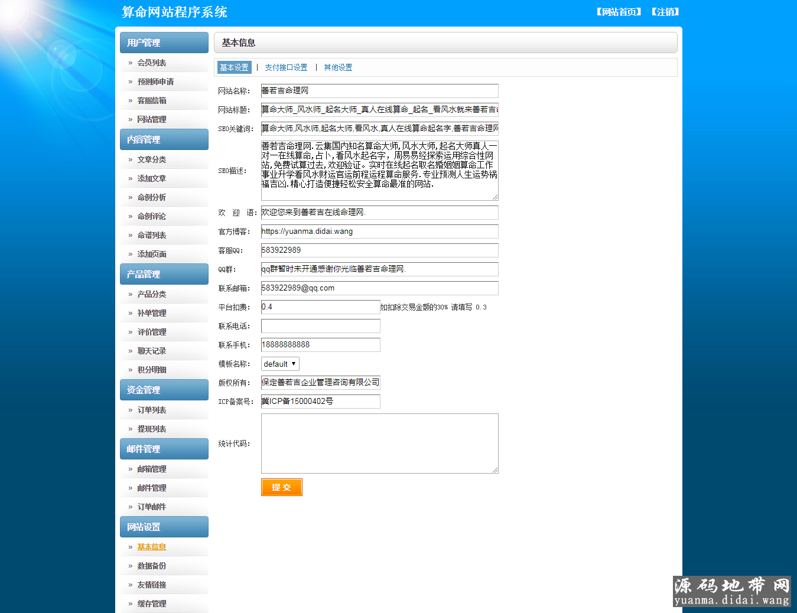Collapse the 内容管理 sidebar section header
Screen dimensions: 797x613
click(x=164, y=139)
